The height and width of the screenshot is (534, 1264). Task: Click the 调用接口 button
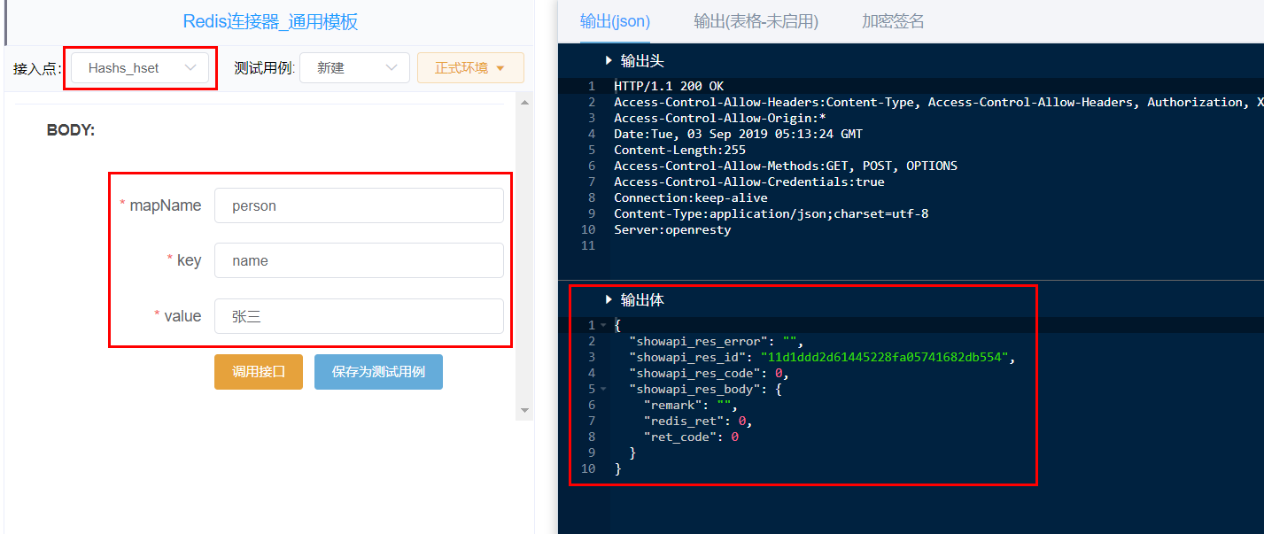point(259,372)
